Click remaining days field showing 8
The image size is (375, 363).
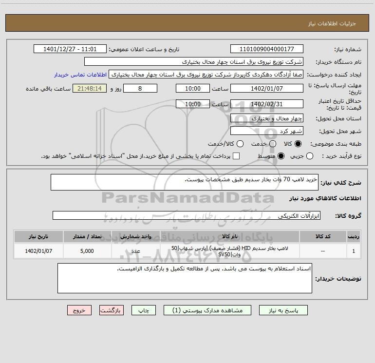[x=140, y=88]
